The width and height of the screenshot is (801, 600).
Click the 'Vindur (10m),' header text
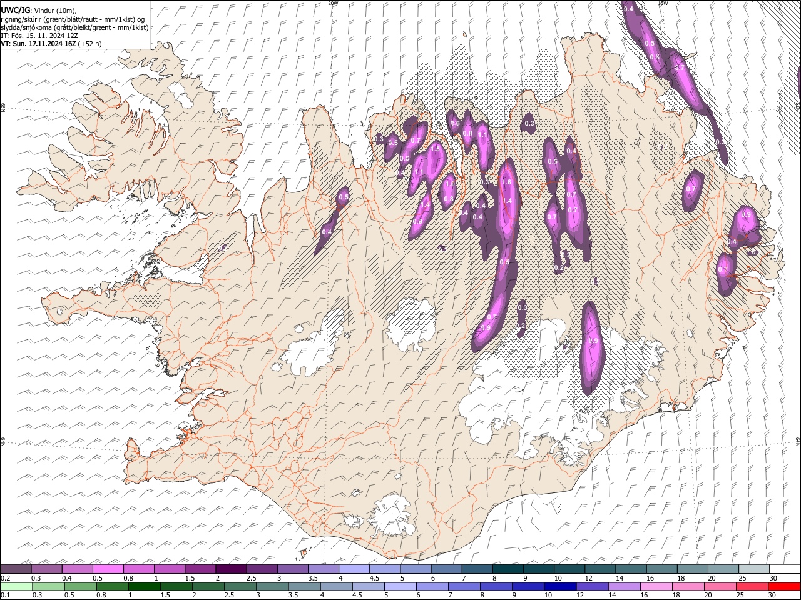pos(55,10)
